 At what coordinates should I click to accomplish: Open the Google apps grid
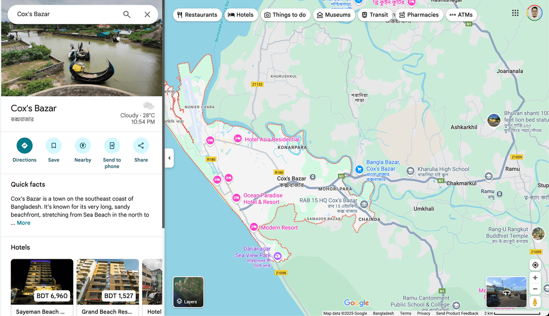(515, 13)
